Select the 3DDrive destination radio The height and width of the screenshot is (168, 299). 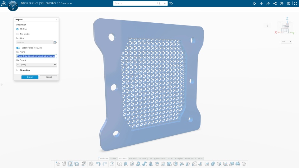point(17,29)
